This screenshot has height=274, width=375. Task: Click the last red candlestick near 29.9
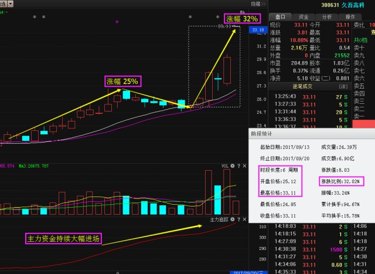coord(227,70)
